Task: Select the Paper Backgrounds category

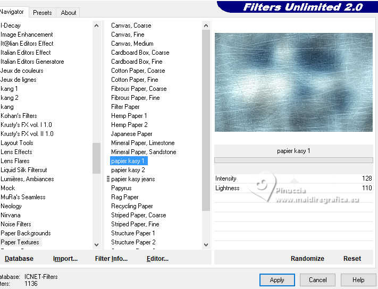Action: pyautogui.click(x=26, y=233)
